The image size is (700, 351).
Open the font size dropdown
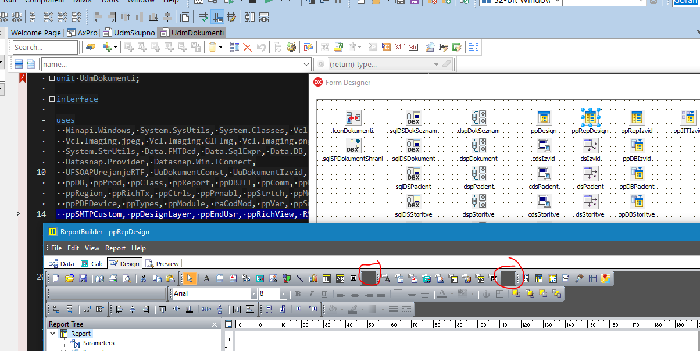tap(283, 294)
